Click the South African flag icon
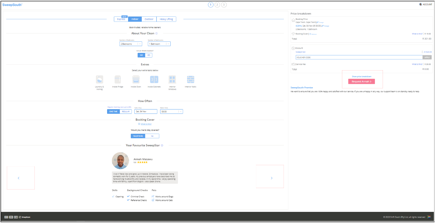Image resolution: width=436 pixels, height=223 pixels. 429,217
